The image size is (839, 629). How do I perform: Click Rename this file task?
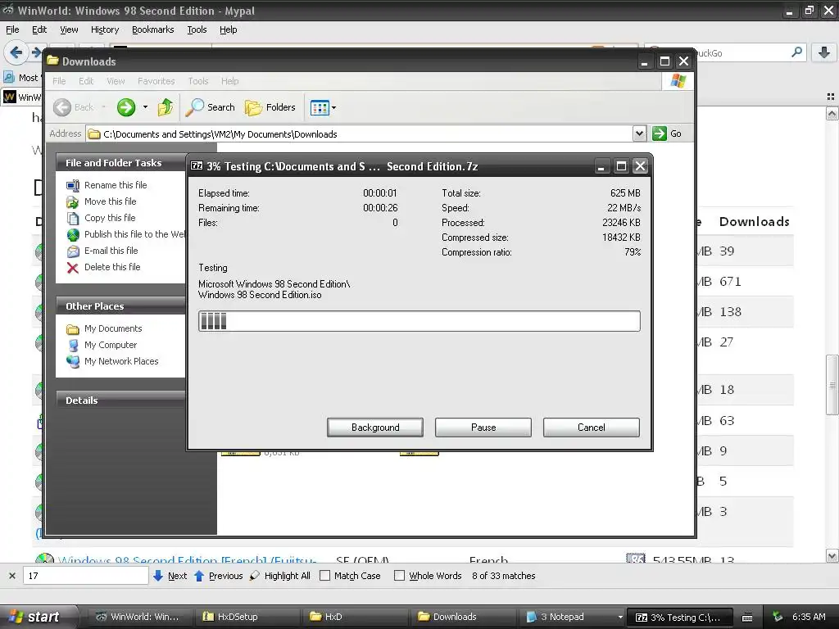pos(116,185)
